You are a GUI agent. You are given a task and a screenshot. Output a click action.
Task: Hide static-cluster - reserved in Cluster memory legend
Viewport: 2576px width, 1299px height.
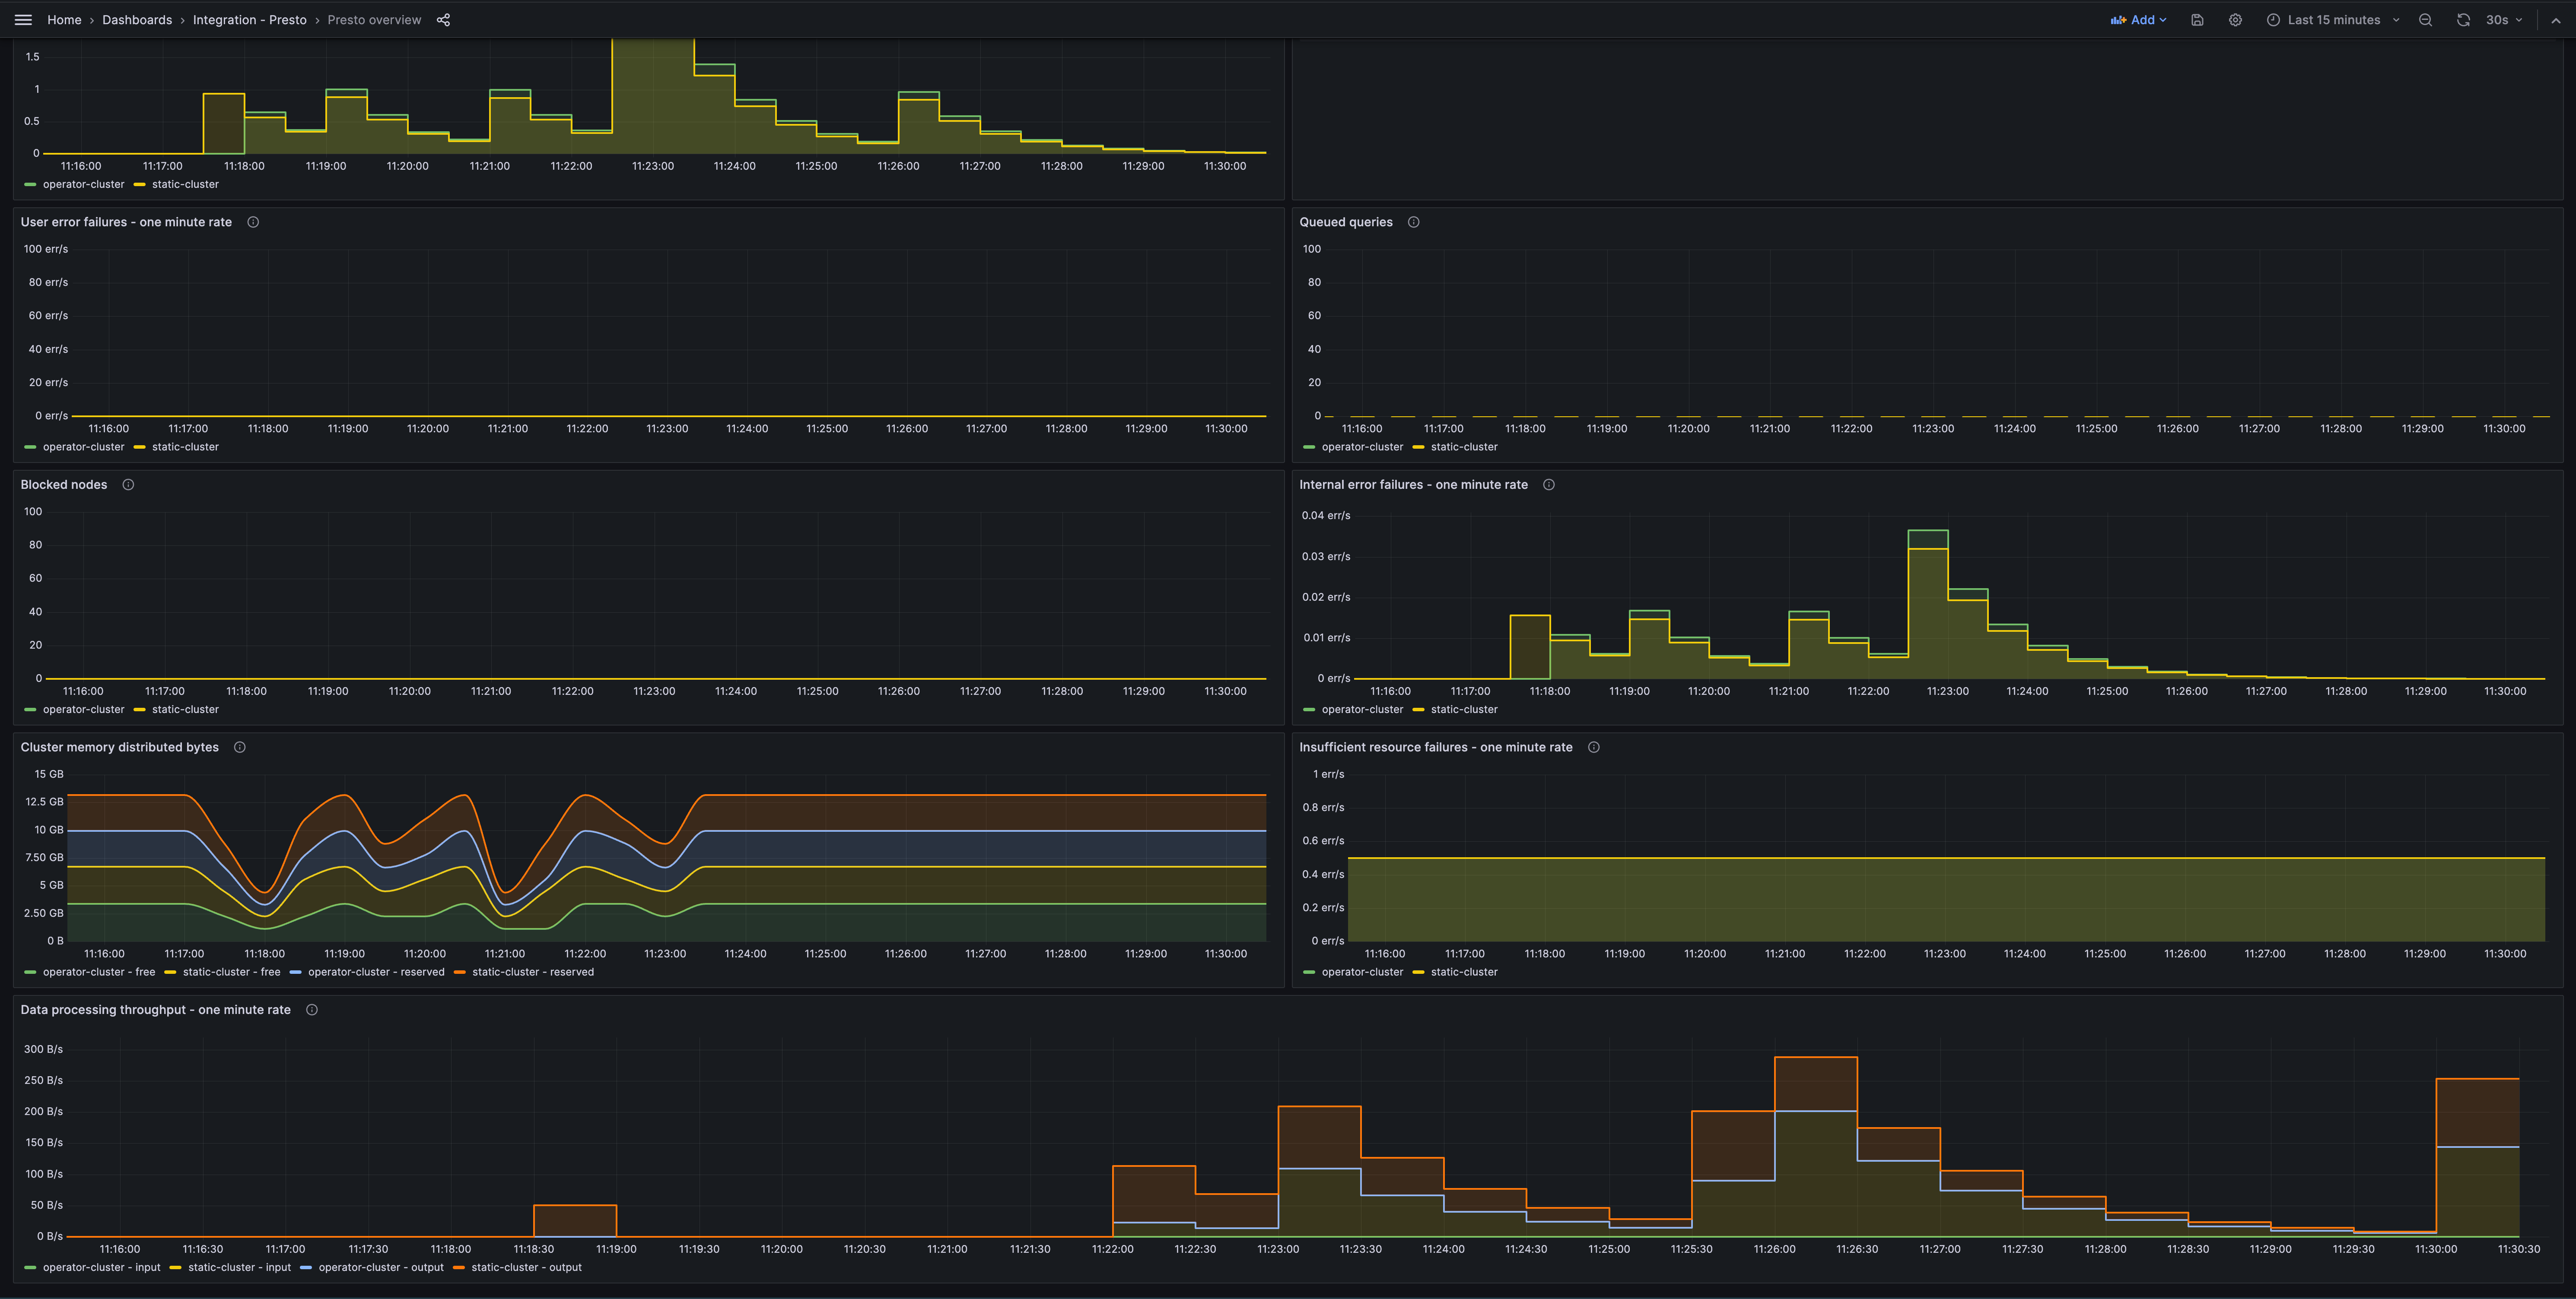tap(533, 971)
